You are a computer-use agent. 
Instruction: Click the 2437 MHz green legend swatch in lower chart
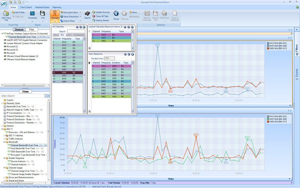268,119
